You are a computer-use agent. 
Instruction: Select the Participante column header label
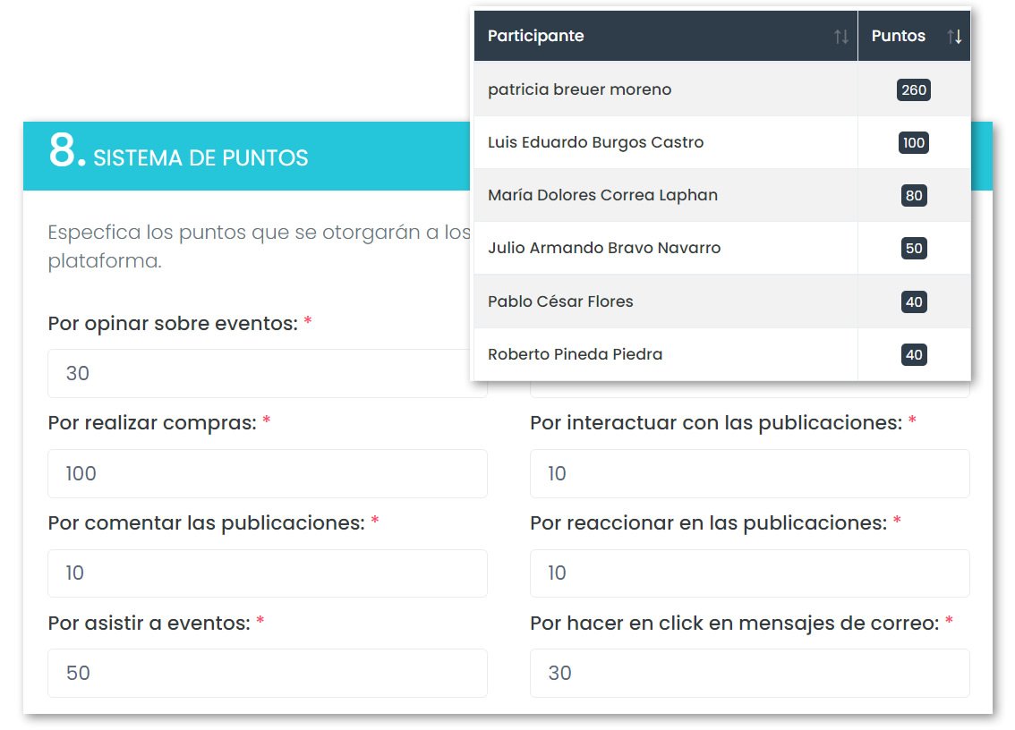coord(535,36)
